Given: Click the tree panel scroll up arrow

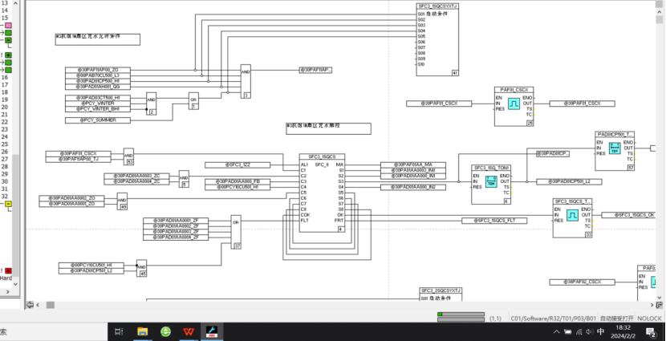Looking at the screenshot, I should click(x=16, y=3).
